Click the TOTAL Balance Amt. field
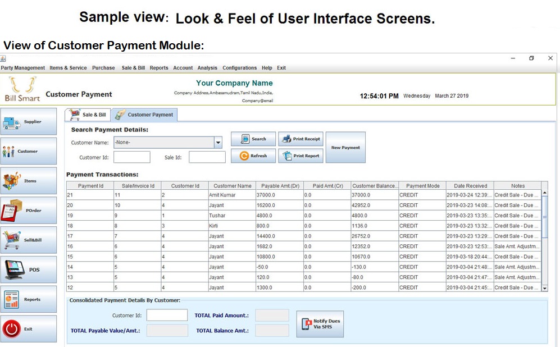 click(272, 331)
